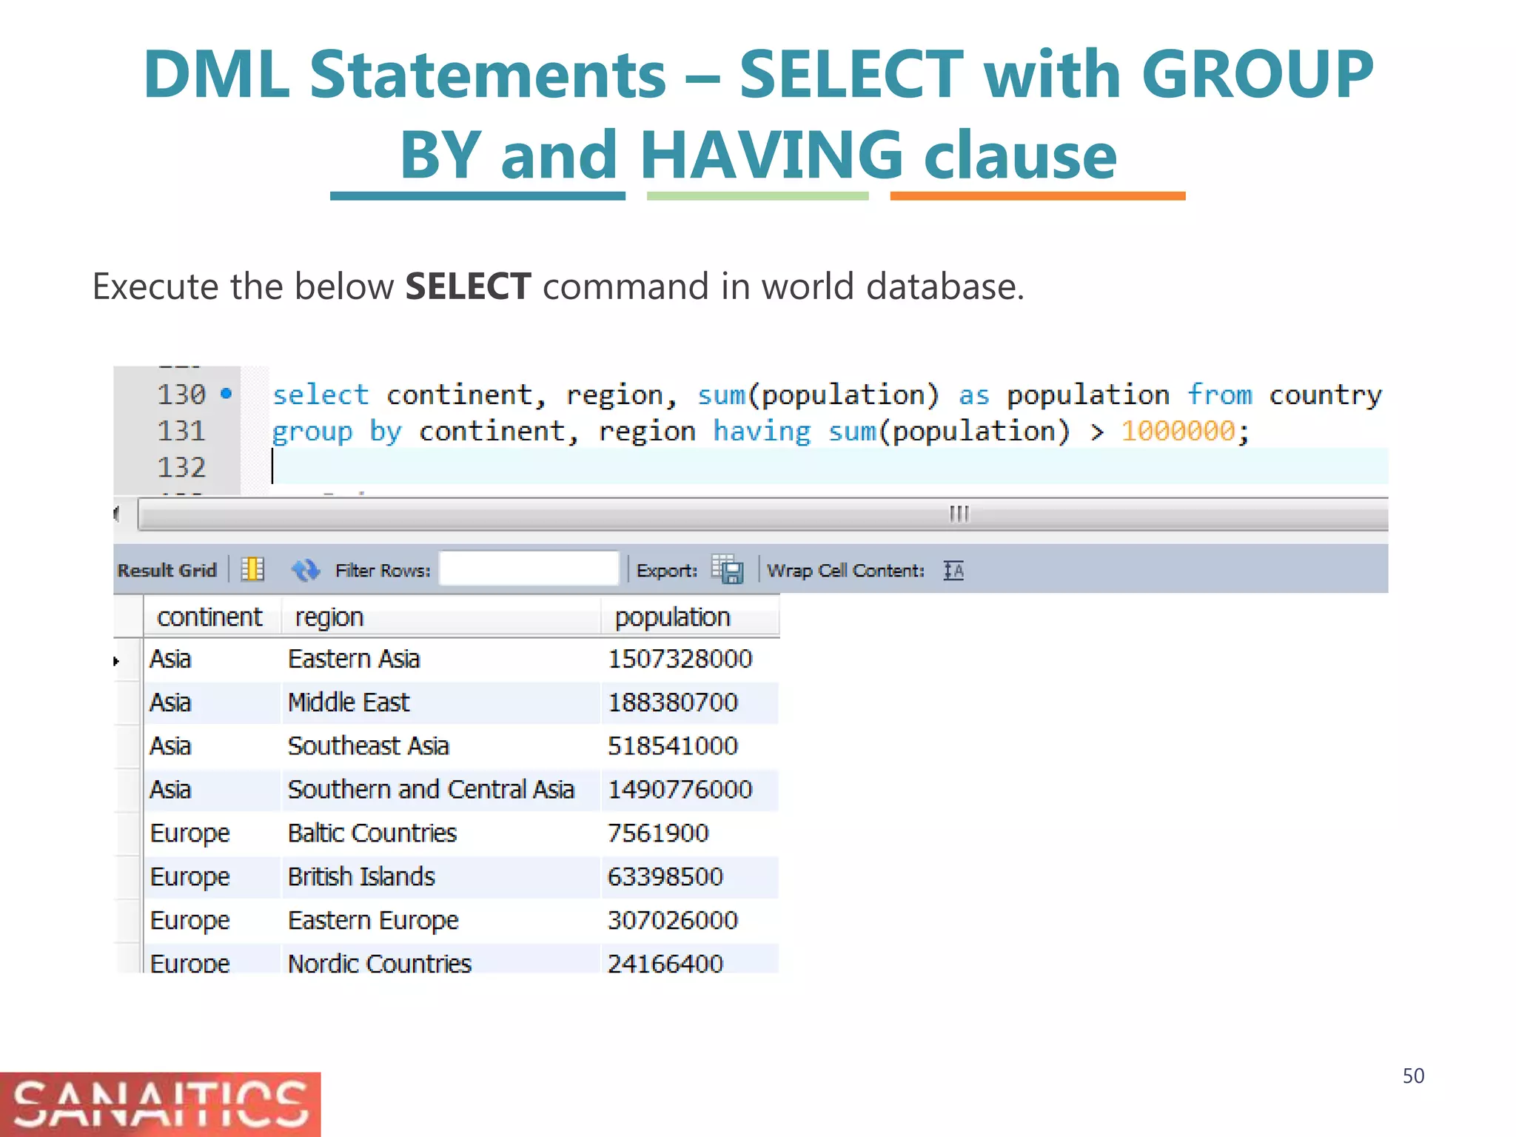Select the Eastern Asia region cell
The width and height of the screenshot is (1516, 1137).
tap(441, 659)
